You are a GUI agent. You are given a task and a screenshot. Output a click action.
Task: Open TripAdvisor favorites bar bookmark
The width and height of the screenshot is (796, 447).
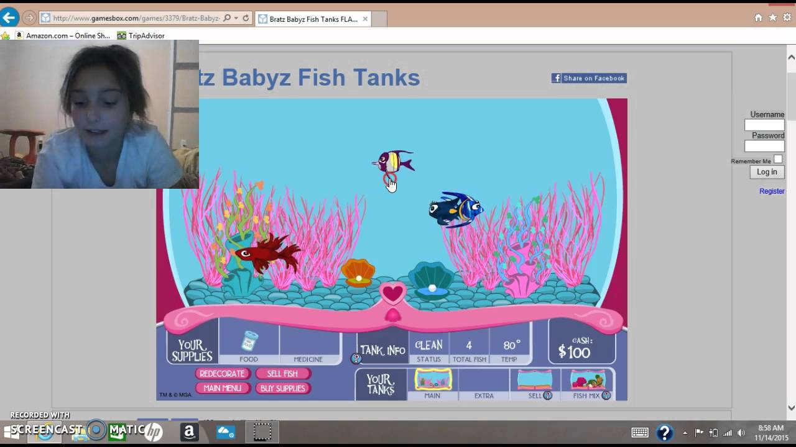click(141, 36)
